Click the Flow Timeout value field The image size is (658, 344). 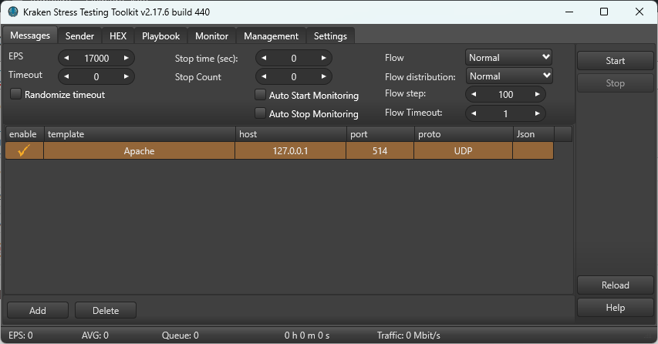tap(506, 113)
